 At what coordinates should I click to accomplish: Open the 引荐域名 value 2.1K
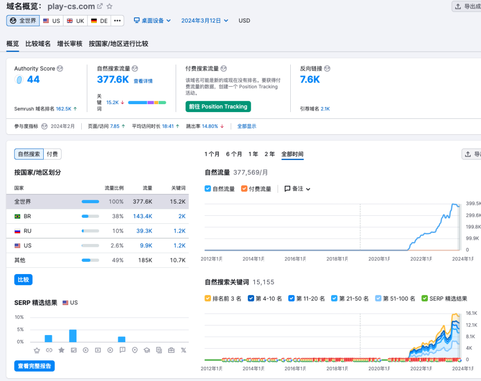click(325, 109)
